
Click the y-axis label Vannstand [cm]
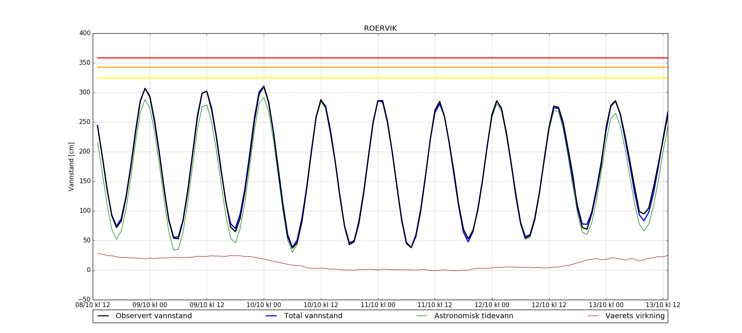pos(71,166)
